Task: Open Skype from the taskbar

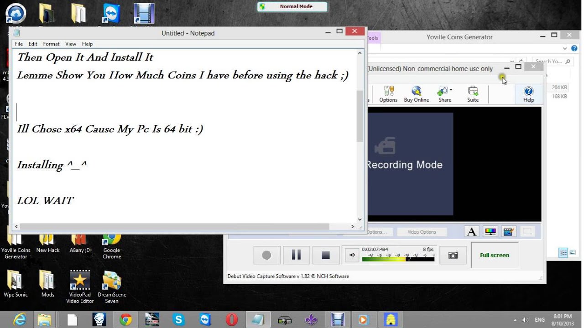Action: pyautogui.click(x=178, y=320)
